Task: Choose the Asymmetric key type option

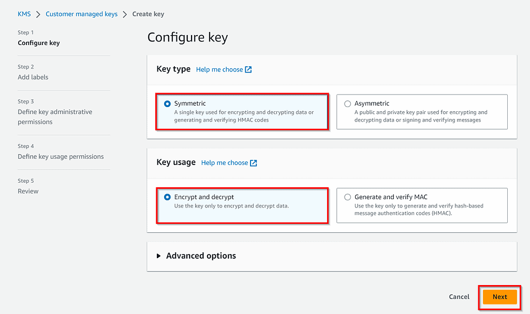Action: pos(347,103)
